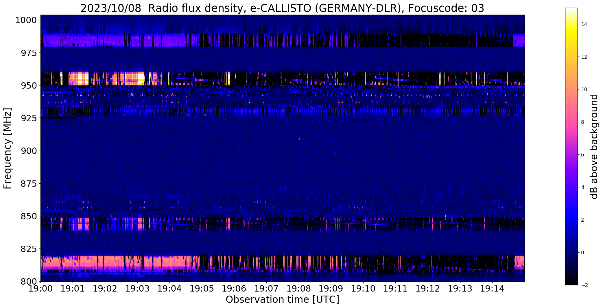Click the colorbar tick label 6
This screenshot has height=308, width=603.
tap(582, 155)
